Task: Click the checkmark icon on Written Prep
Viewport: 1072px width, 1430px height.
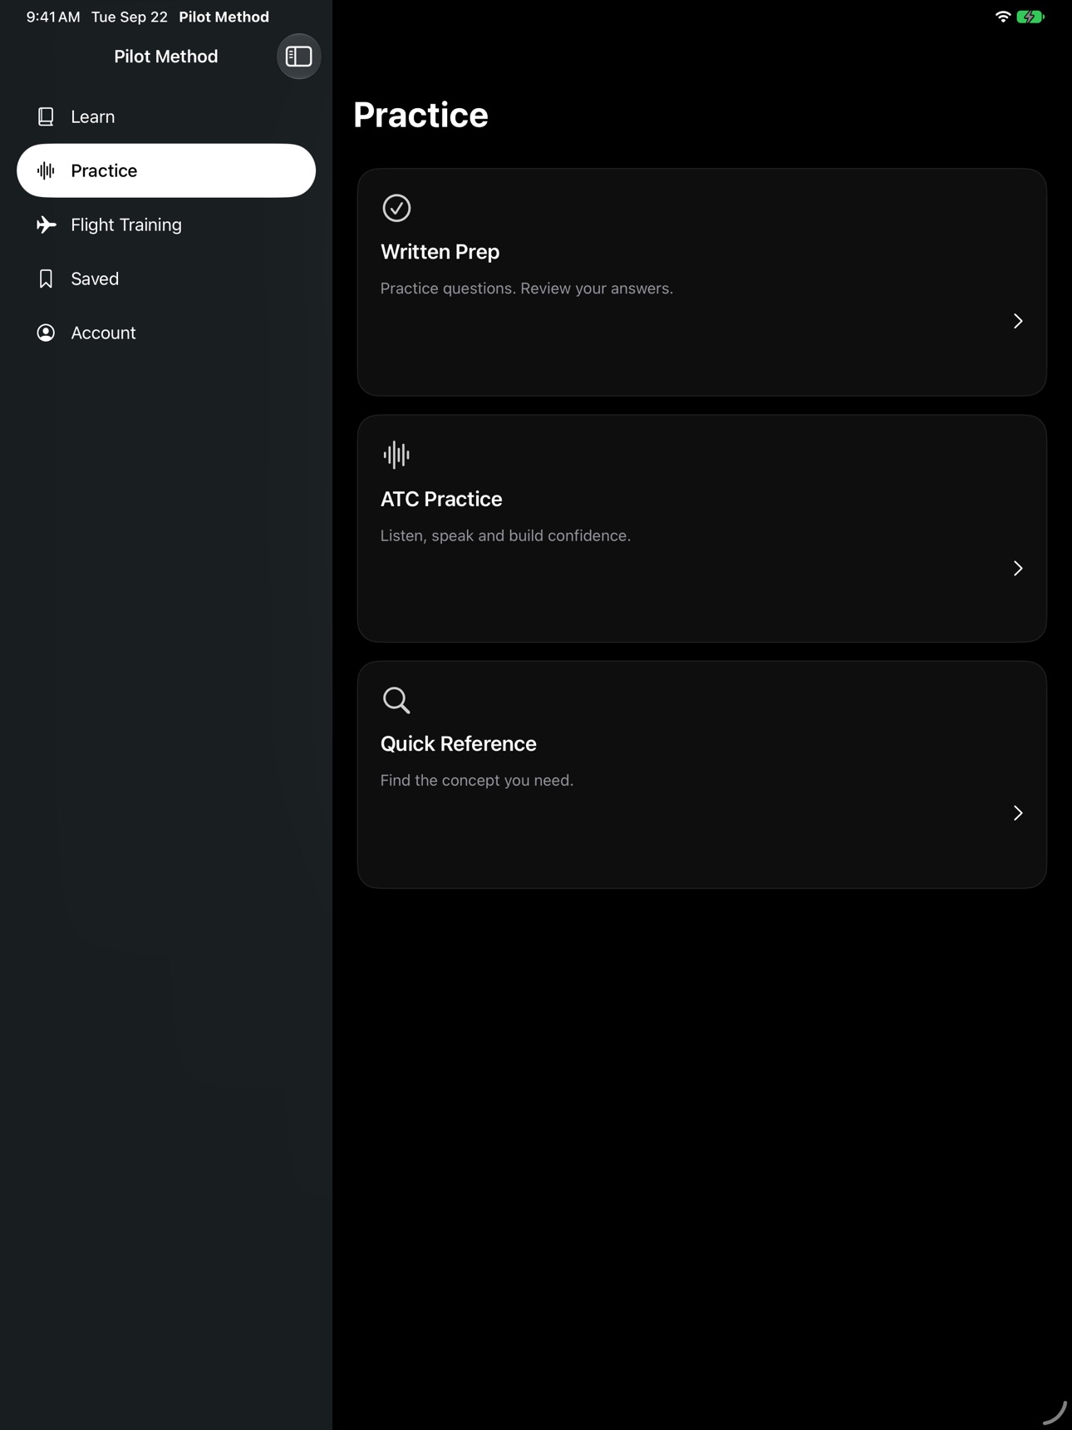Action: (396, 208)
